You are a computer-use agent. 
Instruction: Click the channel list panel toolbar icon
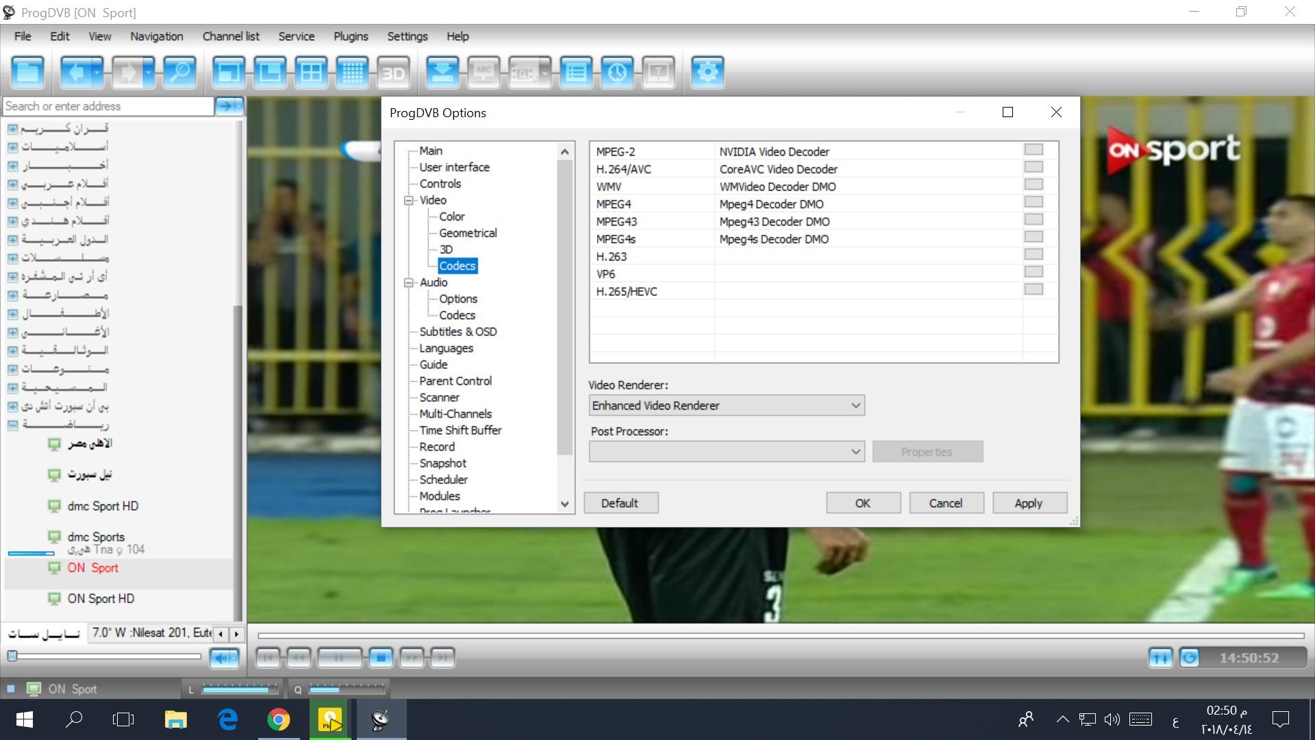tap(28, 72)
